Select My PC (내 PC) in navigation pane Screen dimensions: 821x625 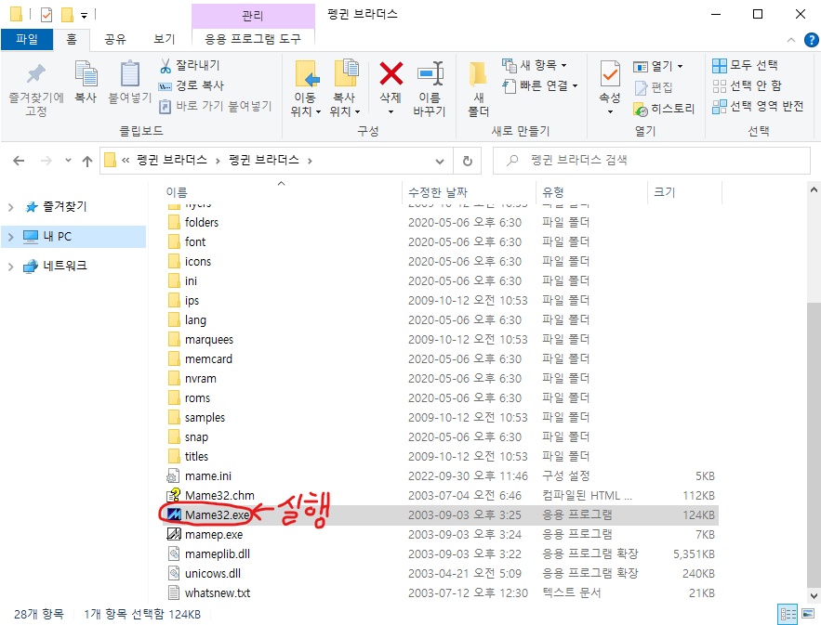click(x=73, y=237)
